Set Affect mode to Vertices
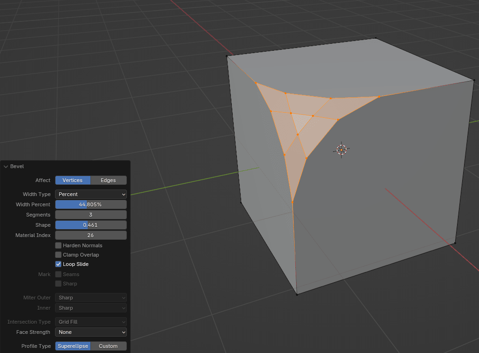 point(73,180)
